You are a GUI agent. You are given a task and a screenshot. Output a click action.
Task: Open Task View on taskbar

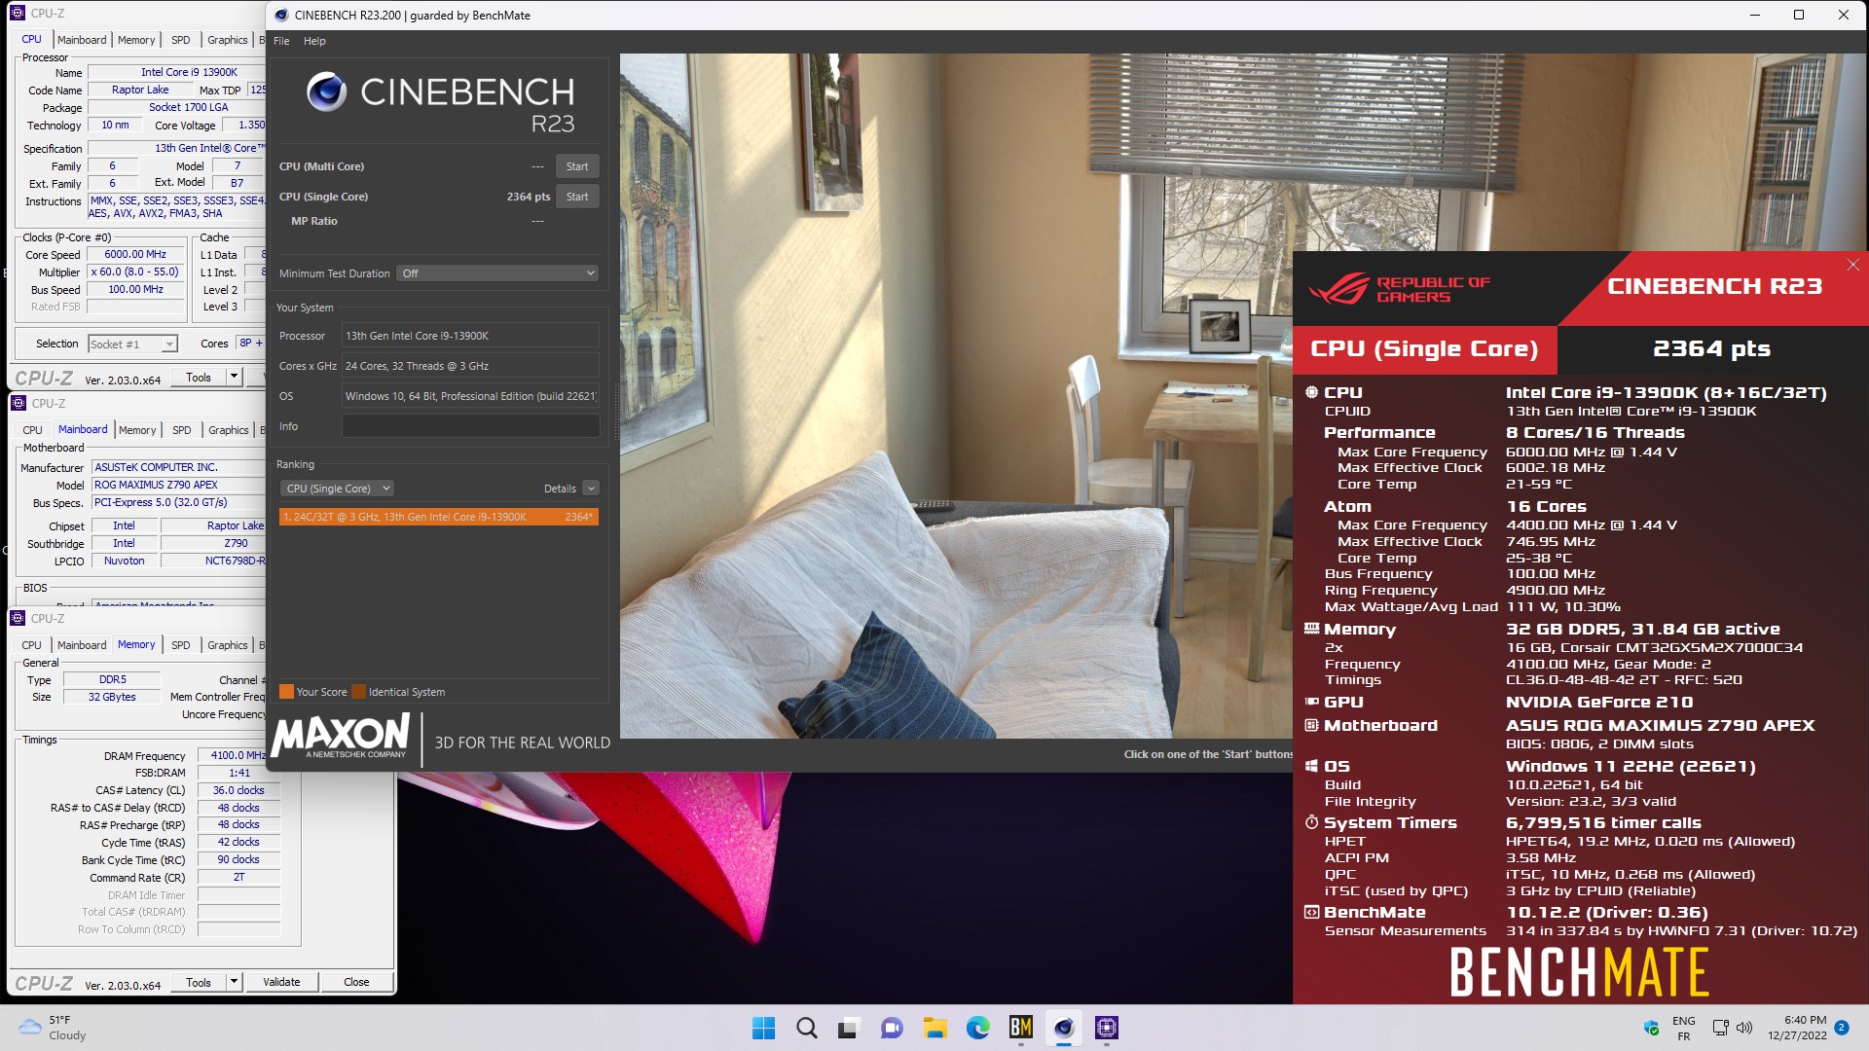[x=849, y=1028]
